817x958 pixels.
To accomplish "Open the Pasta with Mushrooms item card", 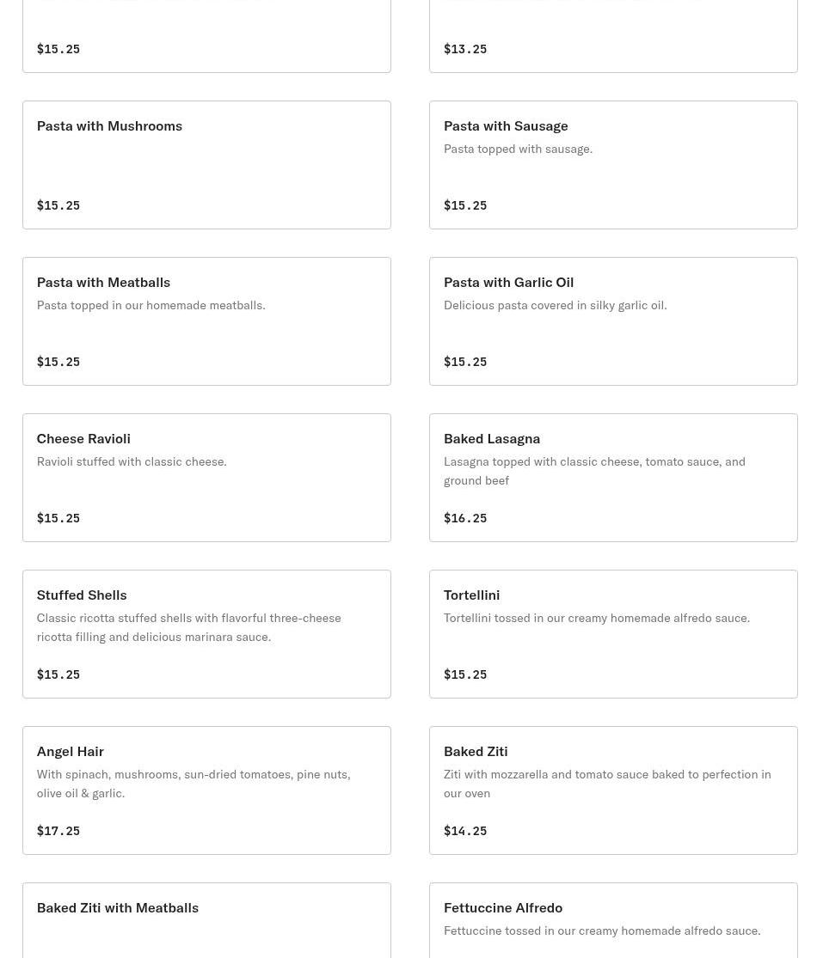I will coord(206,165).
